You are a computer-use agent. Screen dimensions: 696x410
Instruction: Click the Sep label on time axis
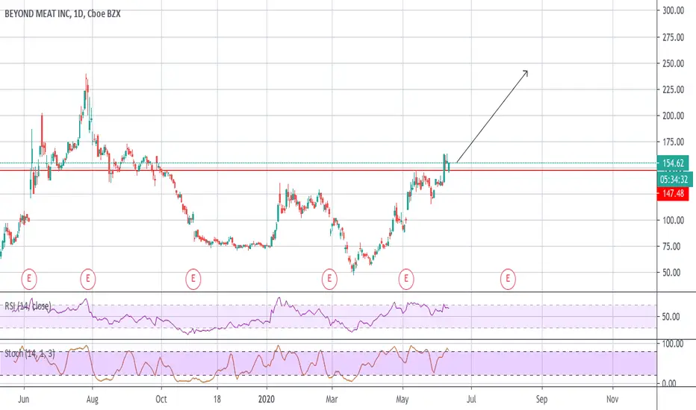[x=541, y=399]
